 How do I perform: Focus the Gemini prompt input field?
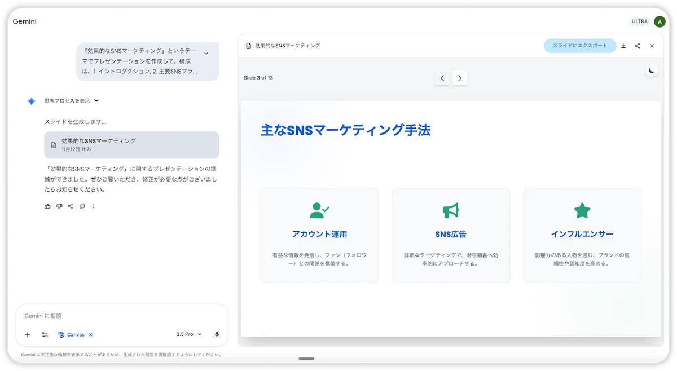pos(122,316)
